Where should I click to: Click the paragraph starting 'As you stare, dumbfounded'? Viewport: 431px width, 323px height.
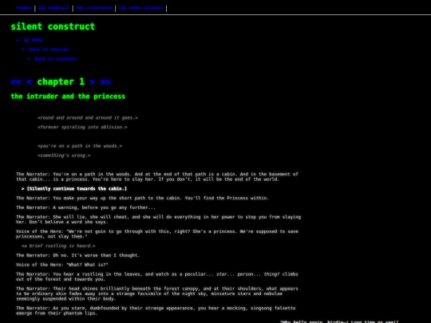[156, 311]
